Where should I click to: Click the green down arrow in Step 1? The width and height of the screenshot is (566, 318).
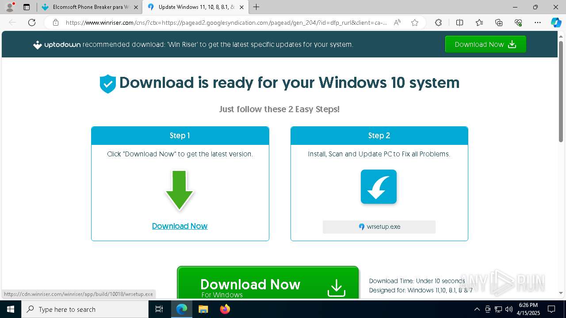(180, 190)
